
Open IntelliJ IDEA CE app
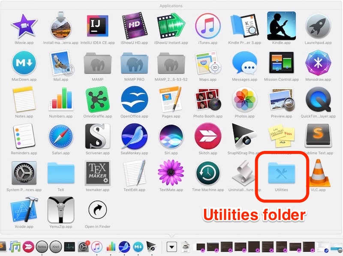click(x=98, y=25)
